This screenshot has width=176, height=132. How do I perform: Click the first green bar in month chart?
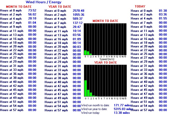point(85,53)
